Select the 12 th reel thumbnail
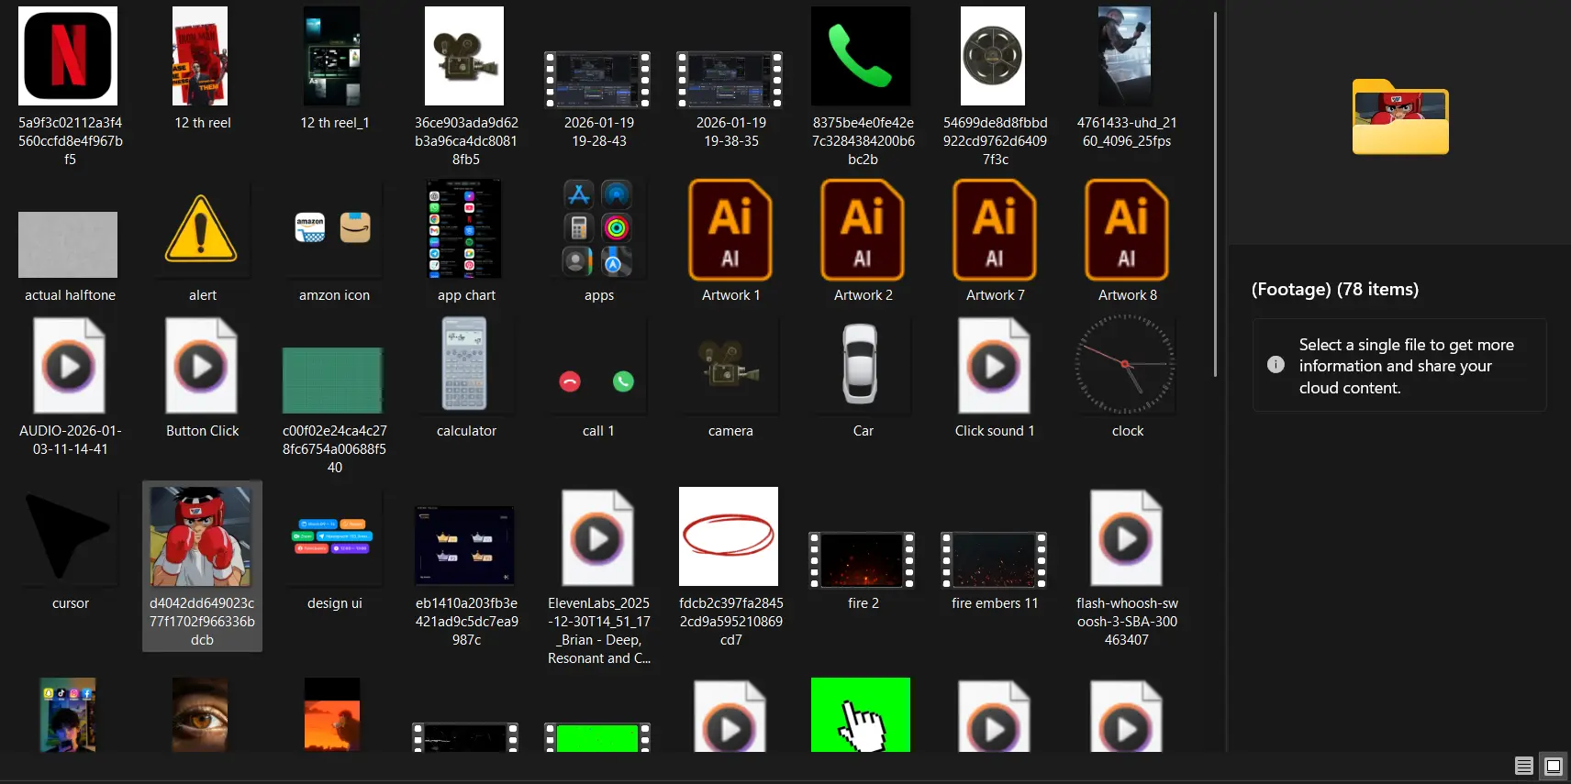 201,57
